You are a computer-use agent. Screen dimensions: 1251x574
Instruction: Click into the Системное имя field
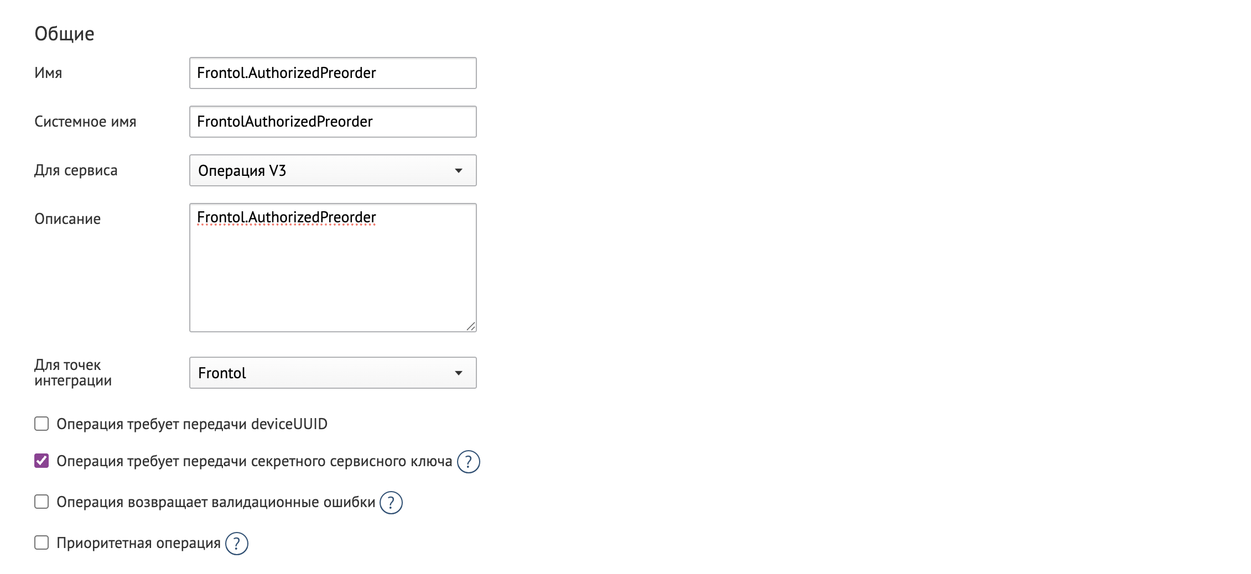click(x=333, y=122)
